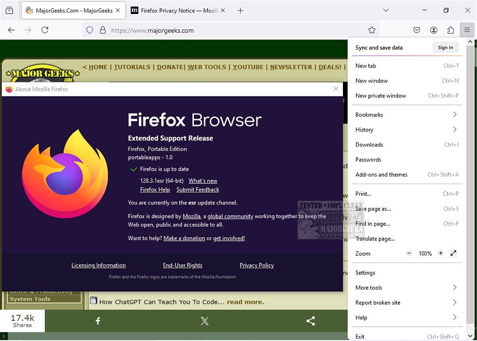Reload the current page
The width and height of the screenshot is (477, 341).
tap(45, 29)
